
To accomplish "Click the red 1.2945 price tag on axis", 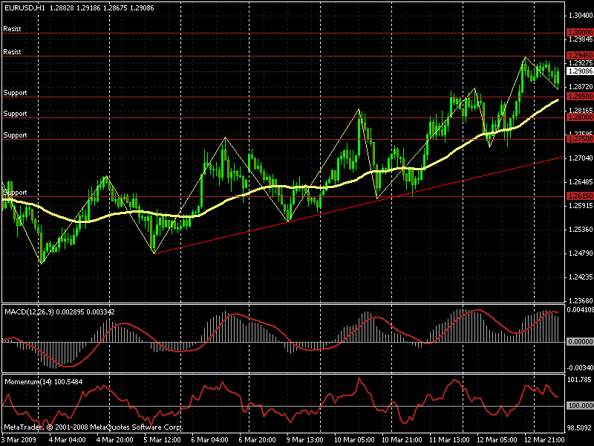I will (579, 56).
